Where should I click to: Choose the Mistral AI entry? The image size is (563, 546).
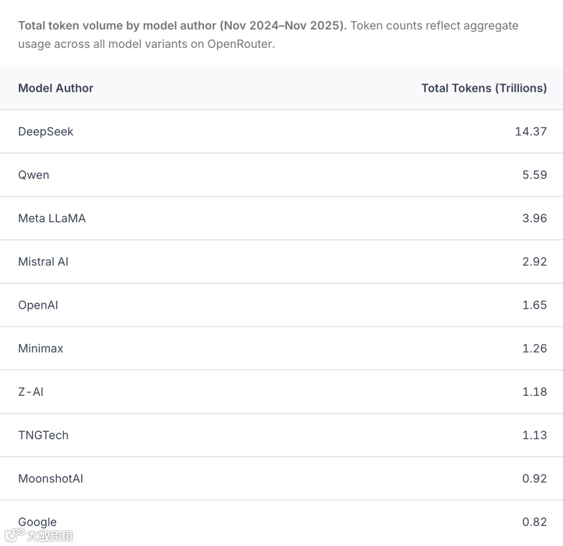43,261
